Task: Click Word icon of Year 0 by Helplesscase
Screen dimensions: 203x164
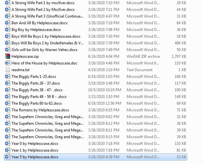Action: 7,144
